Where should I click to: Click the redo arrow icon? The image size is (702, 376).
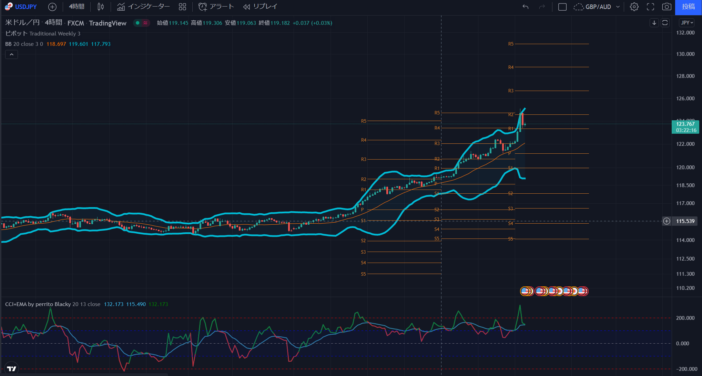point(542,7)
